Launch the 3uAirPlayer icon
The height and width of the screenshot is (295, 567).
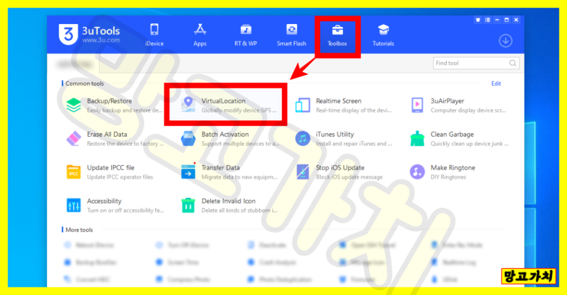click(x=417, y=105)
